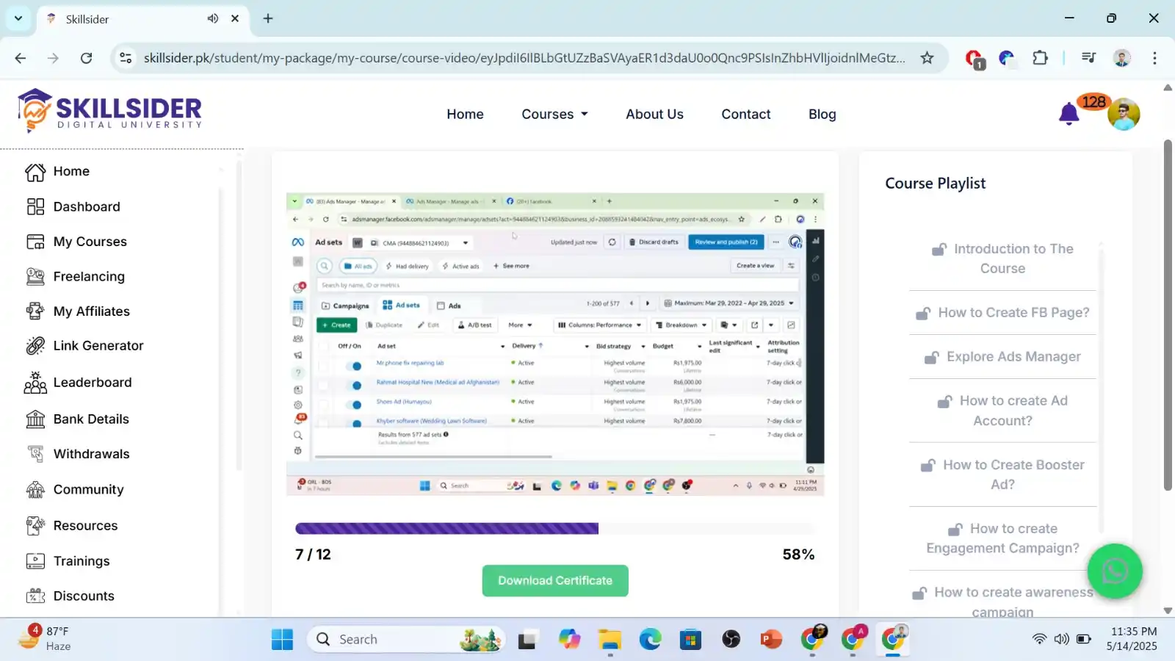The width and height of the screenshot is (1175, 661).
Task: Open Resources in the sidebar
Action: (x=72, y=526)
